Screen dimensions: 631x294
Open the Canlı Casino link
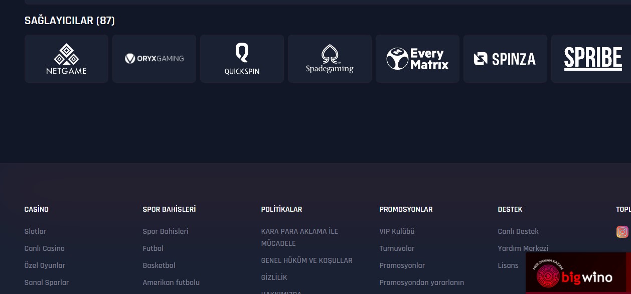tap(44, 248)
